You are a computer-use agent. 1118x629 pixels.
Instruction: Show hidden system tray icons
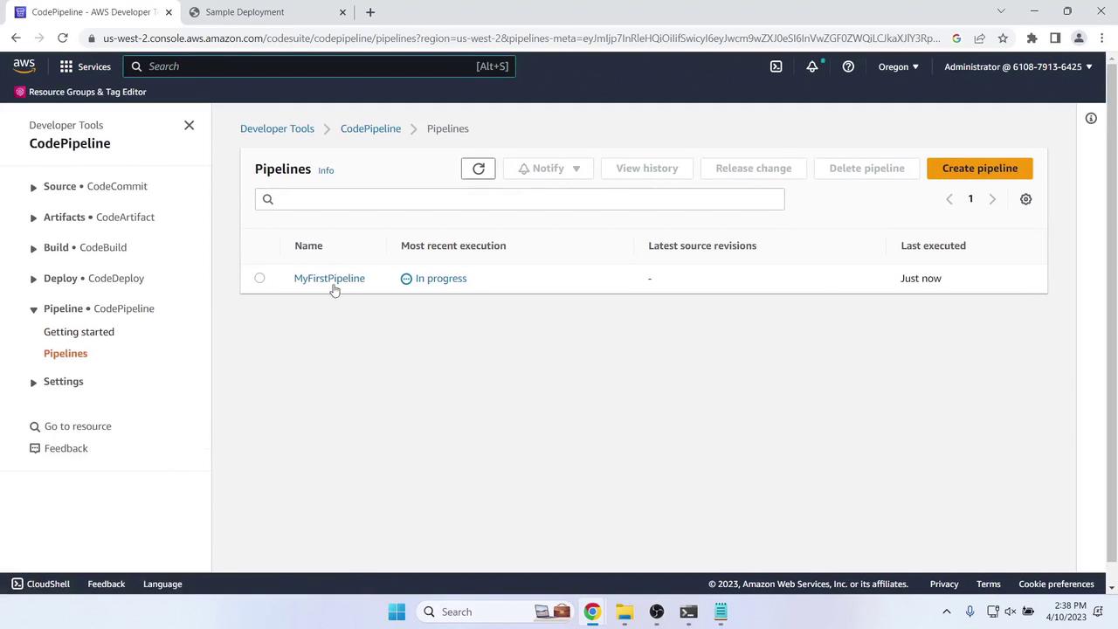coord(946,612)
